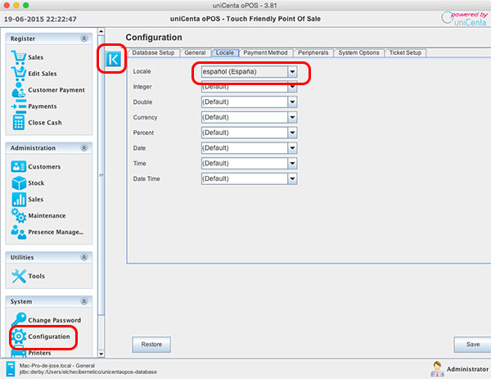Open the Tools wrench icon
This screenshot has width=491, height=379.
(19, 276)
